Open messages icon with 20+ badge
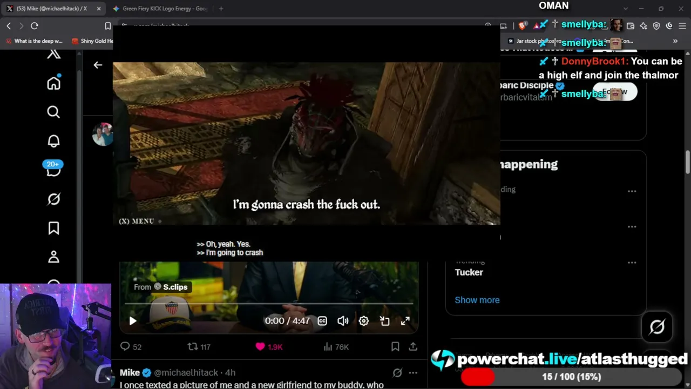 [53, 169]
